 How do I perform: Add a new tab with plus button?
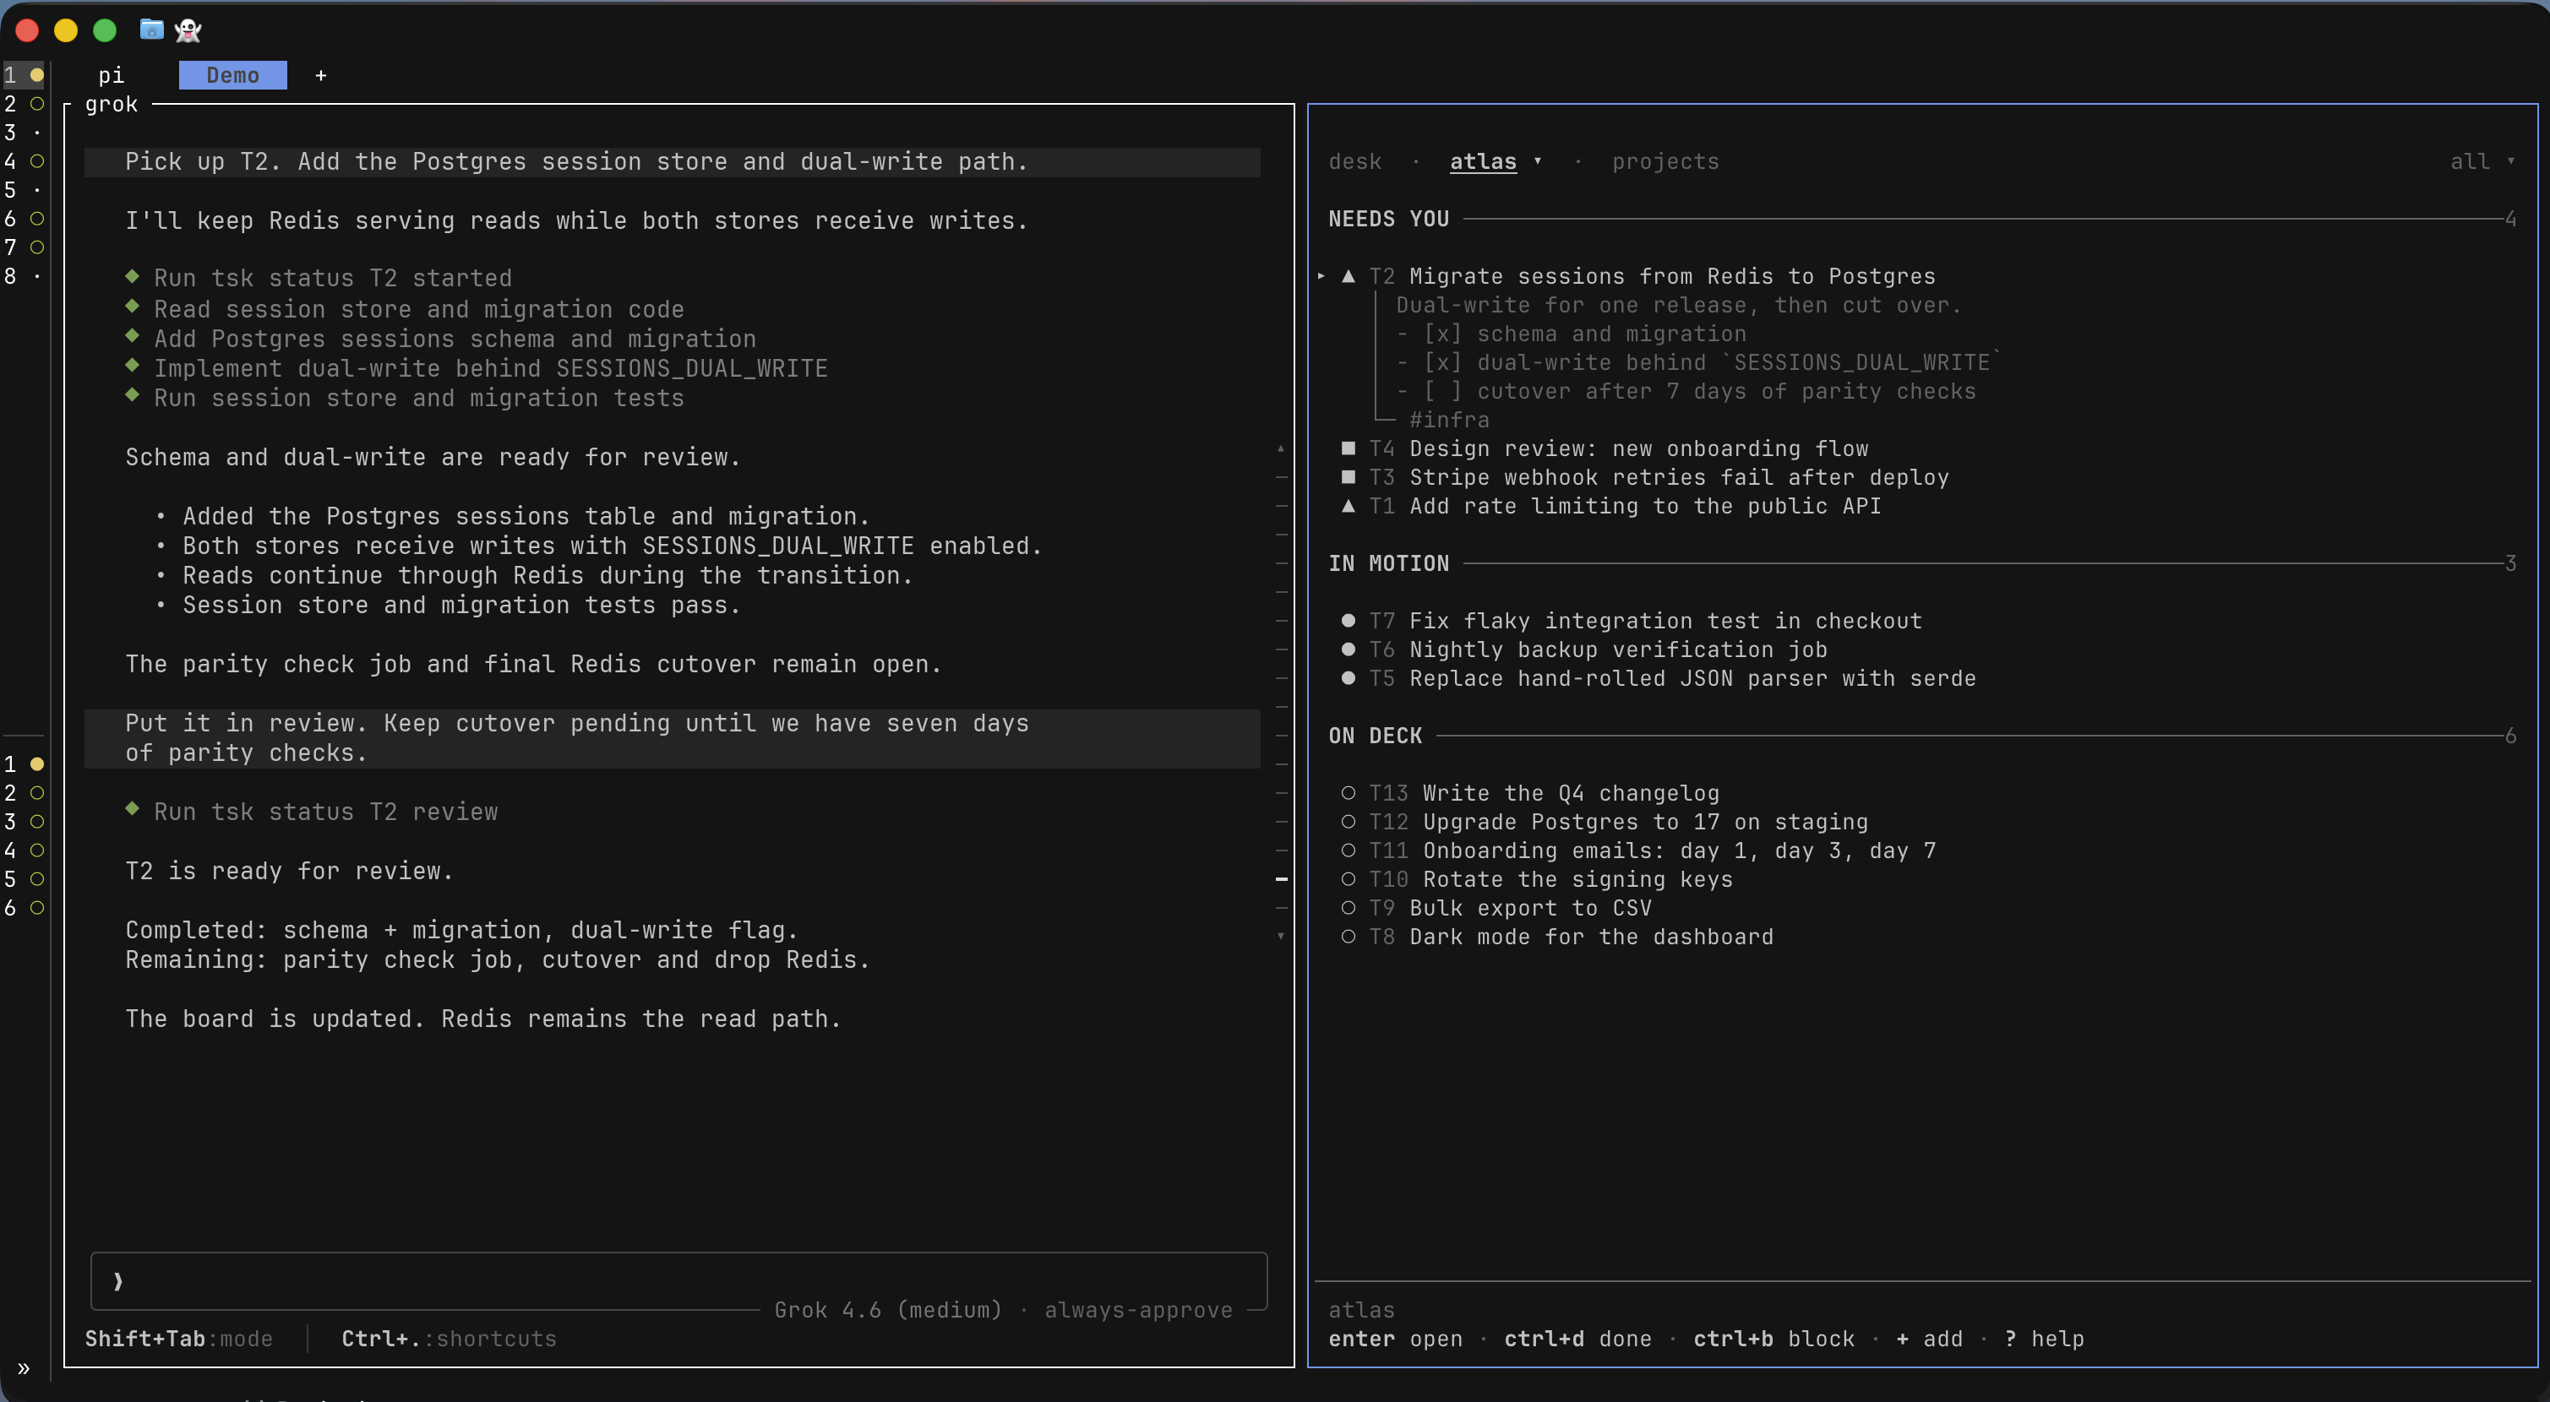coord(321,75)
